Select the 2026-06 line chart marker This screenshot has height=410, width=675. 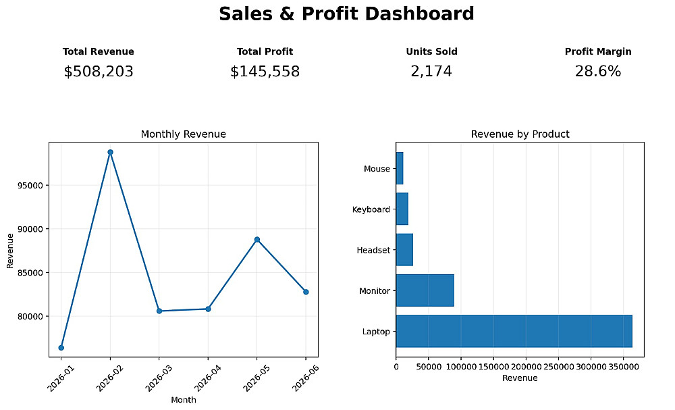306,292
